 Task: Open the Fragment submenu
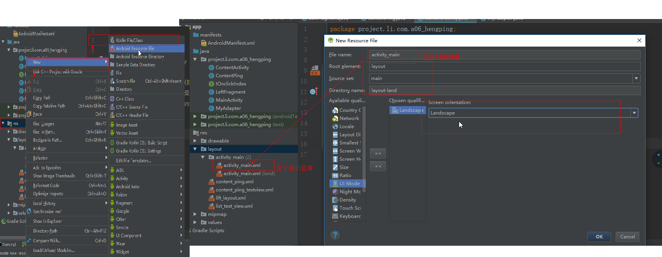[x=147, y=203]
